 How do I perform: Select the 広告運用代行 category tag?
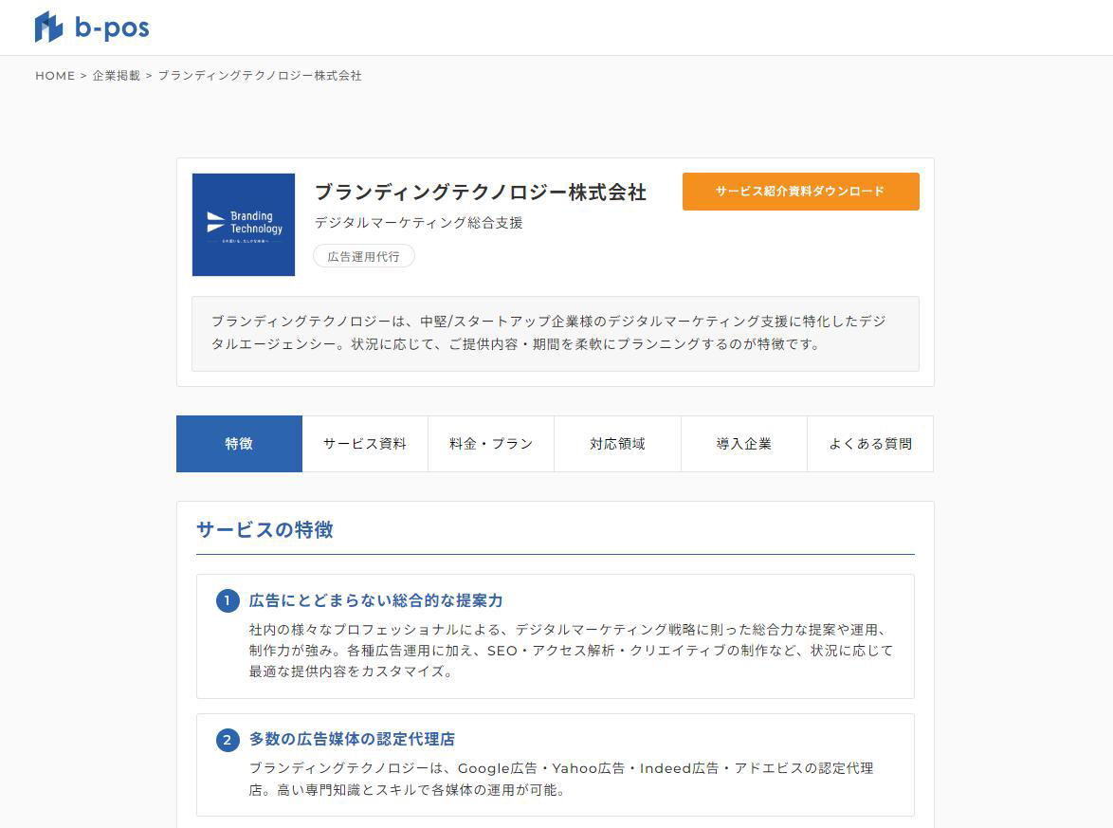click(x=363, y=256)
